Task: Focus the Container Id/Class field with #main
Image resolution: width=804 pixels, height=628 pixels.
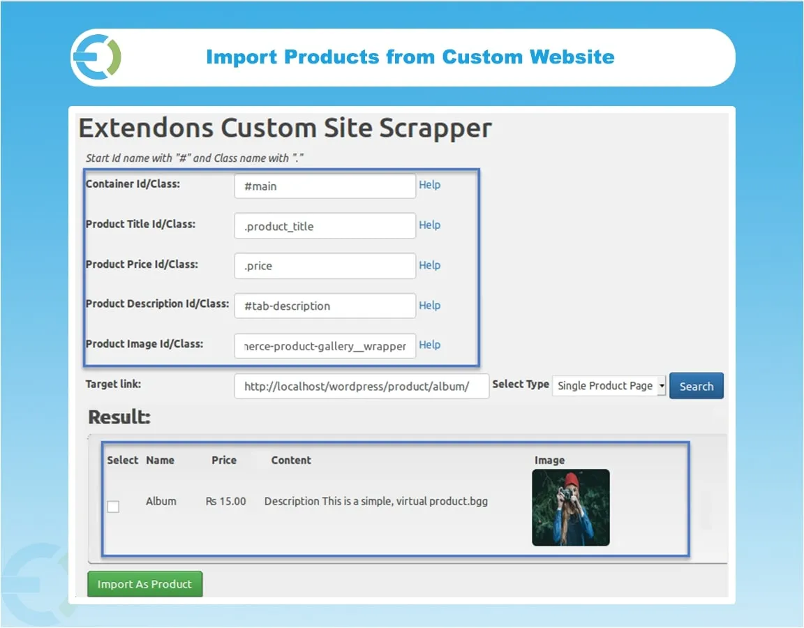Action: 325,186
